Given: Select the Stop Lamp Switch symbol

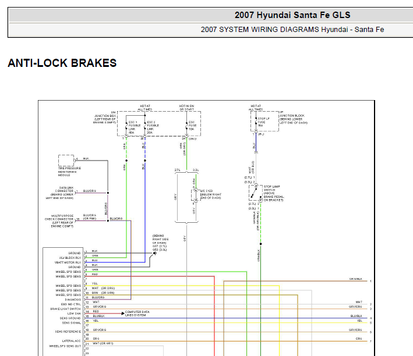Looking at the screenshot, I should 256,193.
